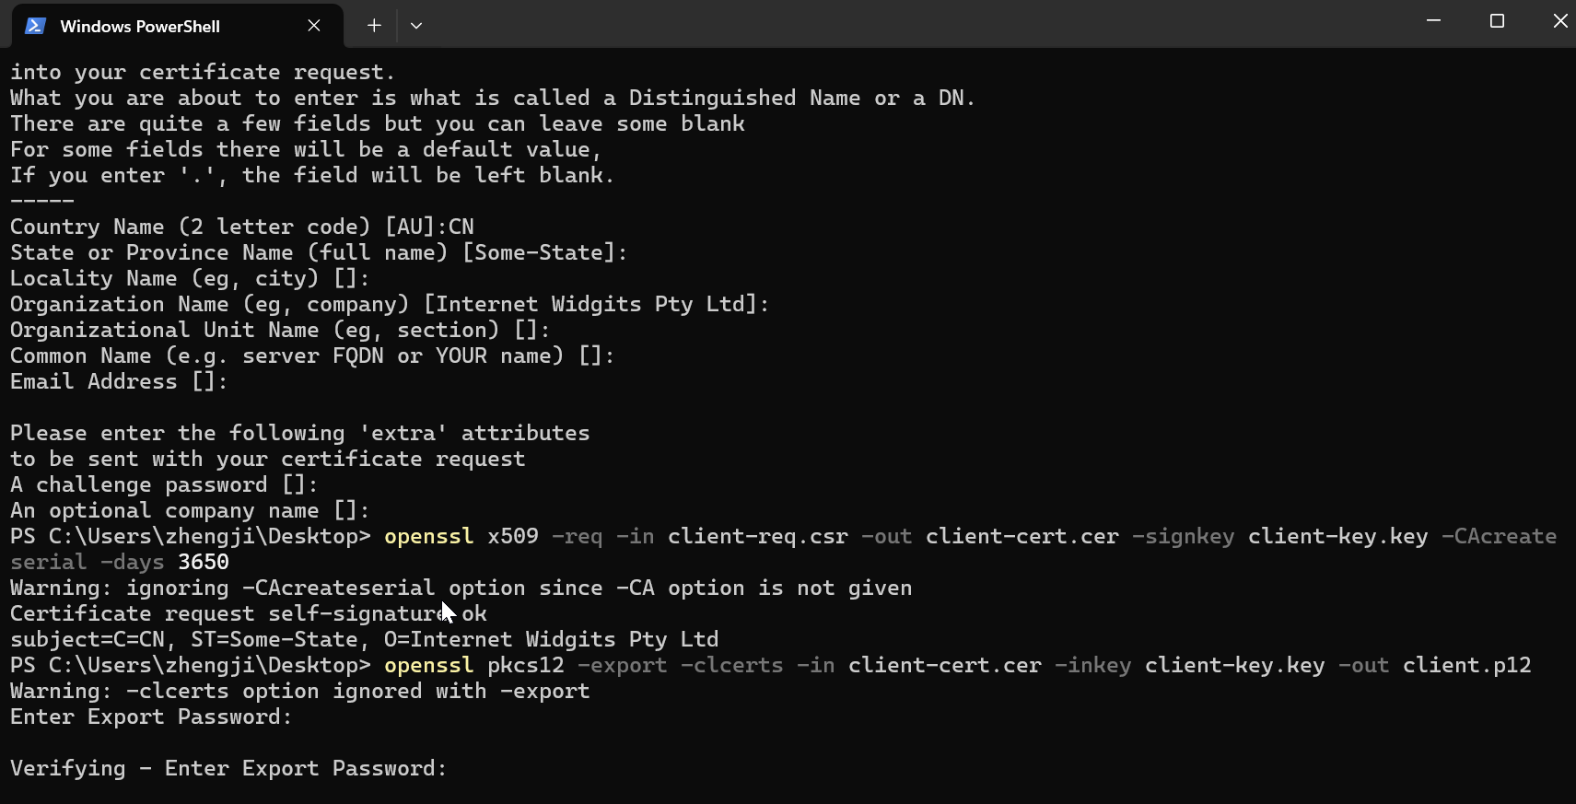Click the 'Email Address []:' prompt line
Viewport: 1576px width, 804px height.
(x=119, y=381)
